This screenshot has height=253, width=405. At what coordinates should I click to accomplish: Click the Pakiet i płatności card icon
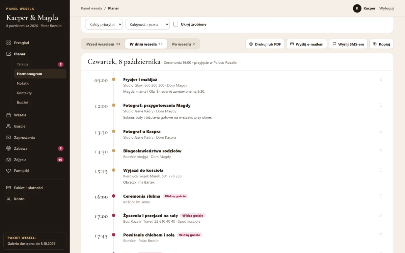9,188
